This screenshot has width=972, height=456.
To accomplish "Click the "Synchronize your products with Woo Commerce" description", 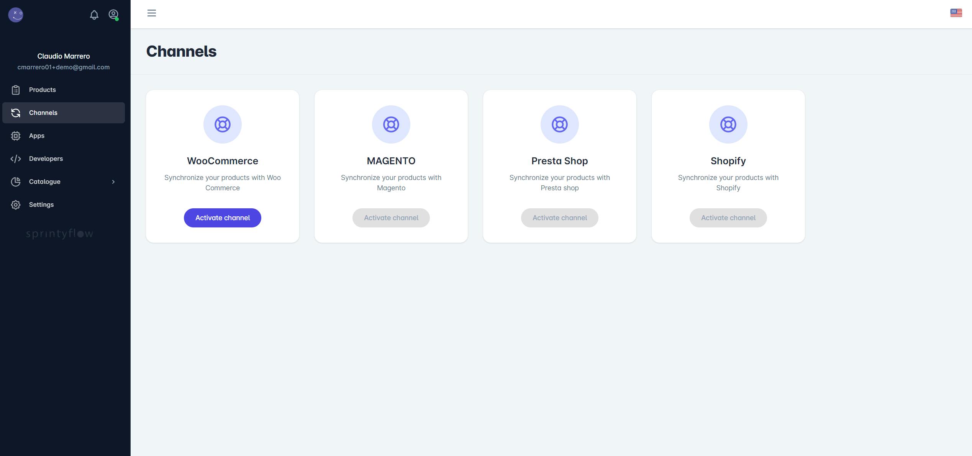I will 223,183.
